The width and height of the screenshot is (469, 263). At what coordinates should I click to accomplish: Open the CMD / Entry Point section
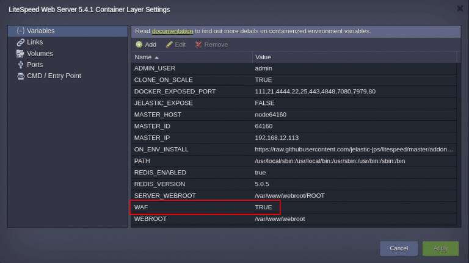click(68, 76)
